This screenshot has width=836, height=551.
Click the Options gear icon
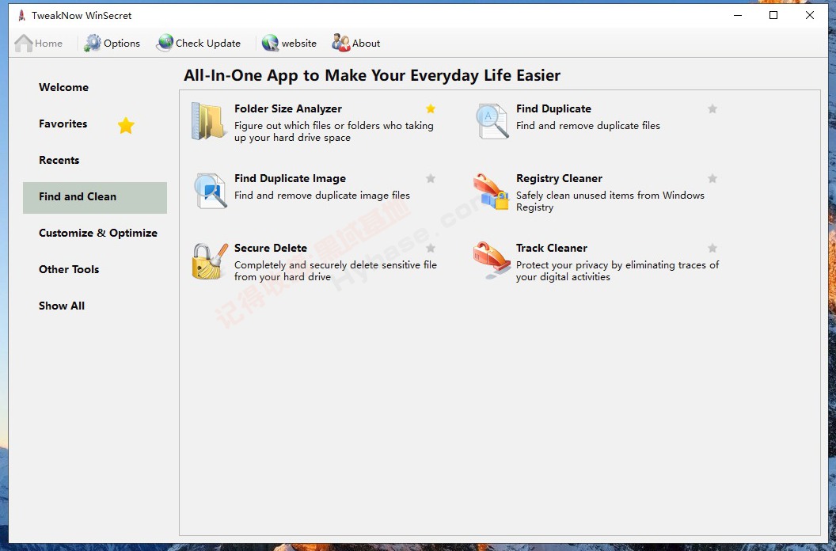(x=93, y=44)
